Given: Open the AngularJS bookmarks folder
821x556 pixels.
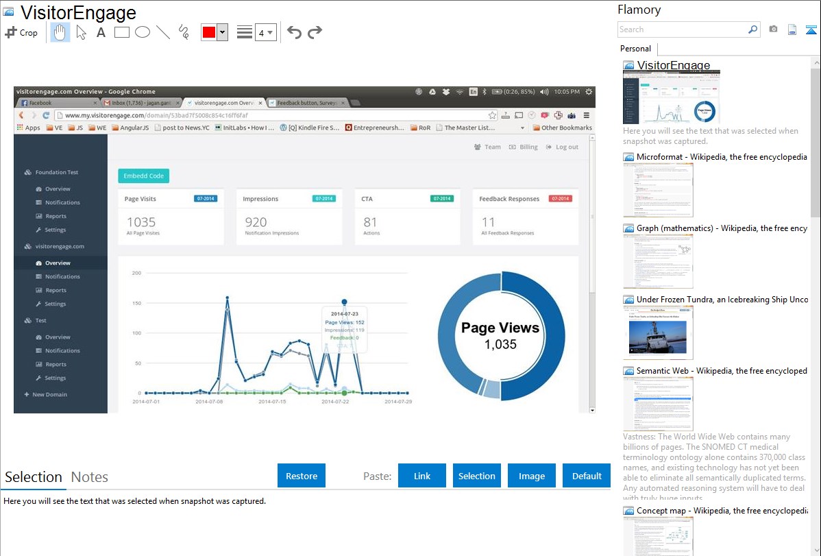Looking at the screenshot, I should pyautogui.click(x=130, y=128).
